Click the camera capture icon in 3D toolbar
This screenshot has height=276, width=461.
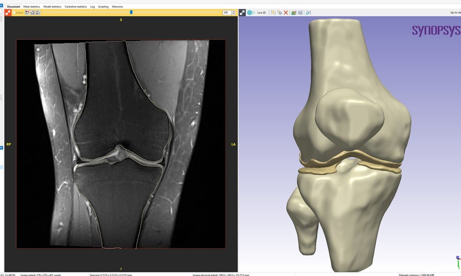(308, 13)
